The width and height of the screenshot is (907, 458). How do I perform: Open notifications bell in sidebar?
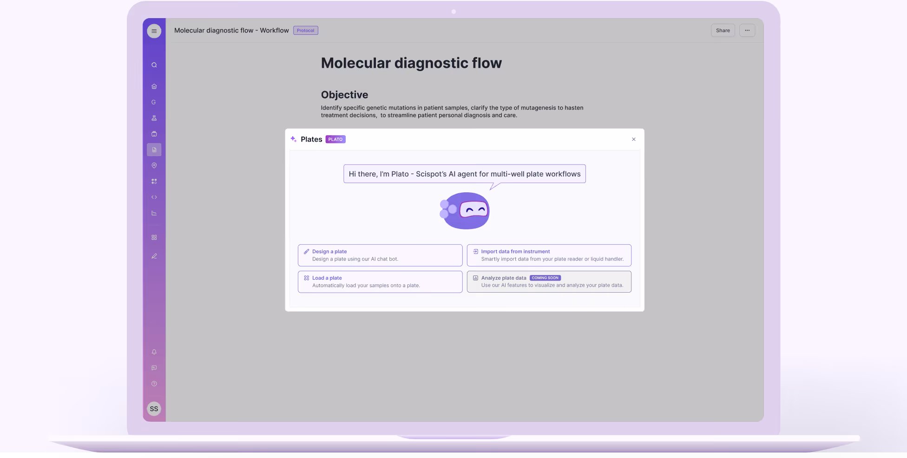(x=154, y=352)
